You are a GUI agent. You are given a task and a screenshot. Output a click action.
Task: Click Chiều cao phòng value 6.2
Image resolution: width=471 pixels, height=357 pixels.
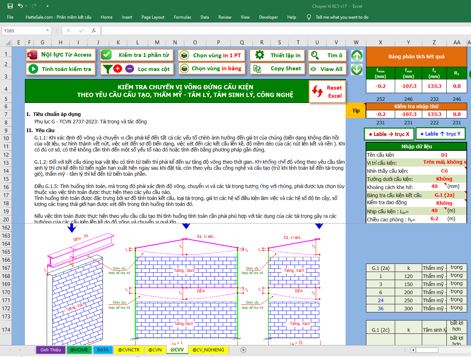tap(434, 219)
